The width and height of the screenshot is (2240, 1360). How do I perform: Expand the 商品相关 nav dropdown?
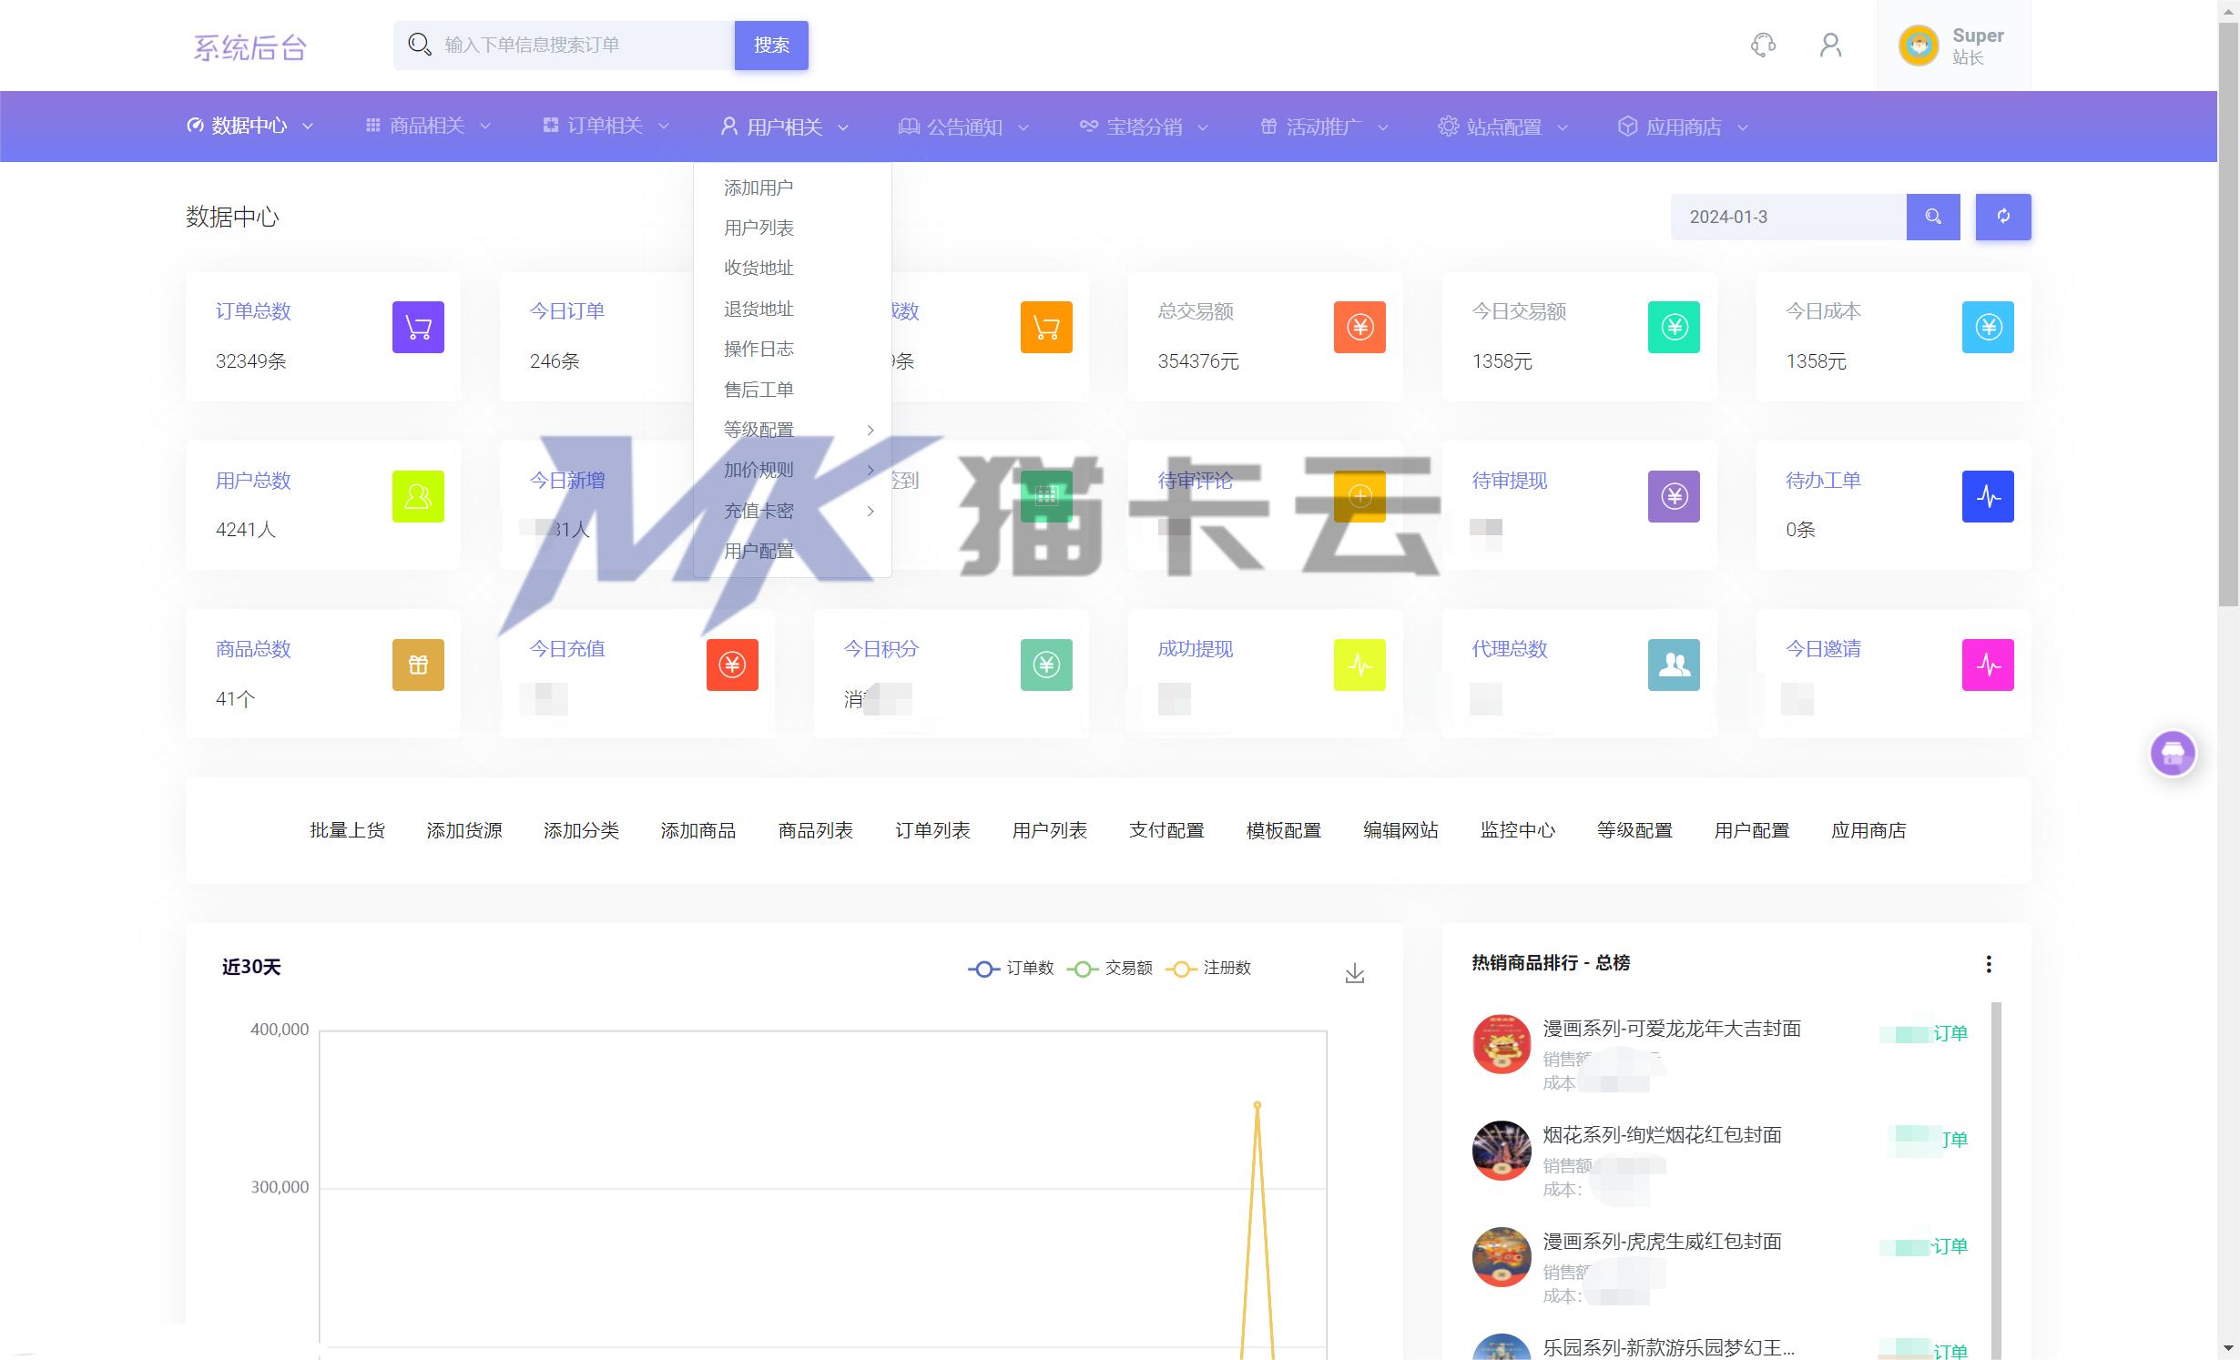428,126
